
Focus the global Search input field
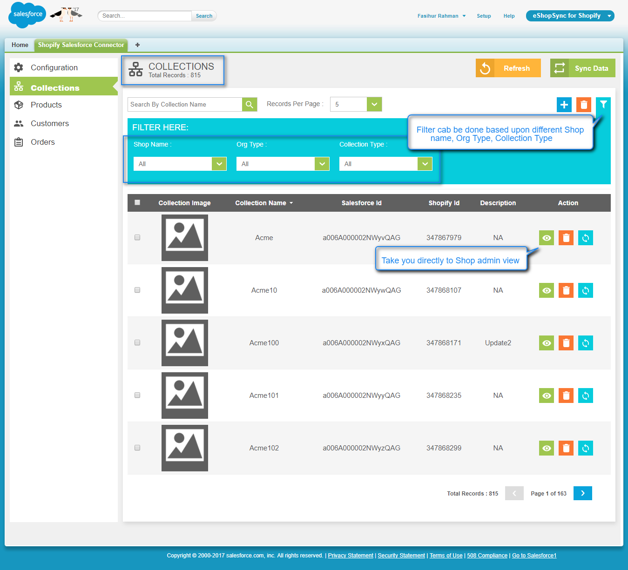click(145, 16)
